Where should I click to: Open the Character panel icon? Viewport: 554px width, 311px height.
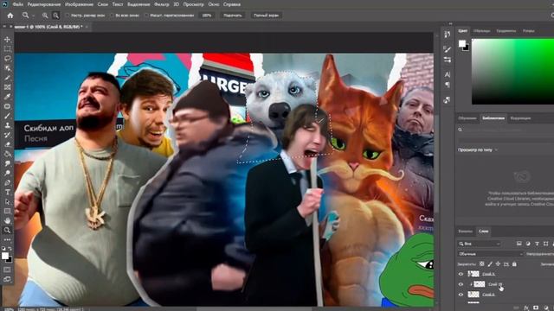coord(448,74)
